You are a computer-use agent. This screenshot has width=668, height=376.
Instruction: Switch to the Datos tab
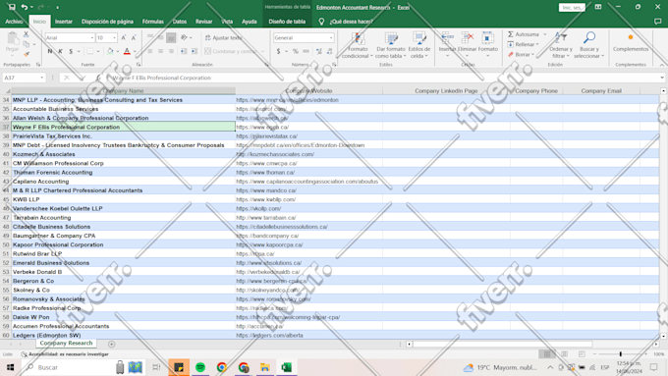(180, 22)
